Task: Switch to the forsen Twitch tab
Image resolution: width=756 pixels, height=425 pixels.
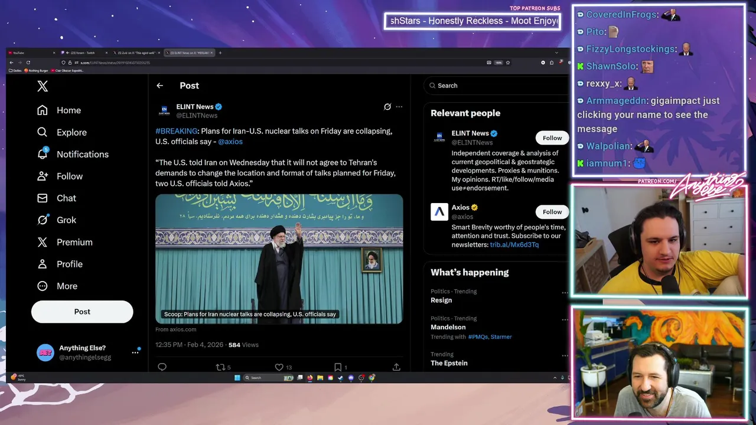Action: point(86,53)
